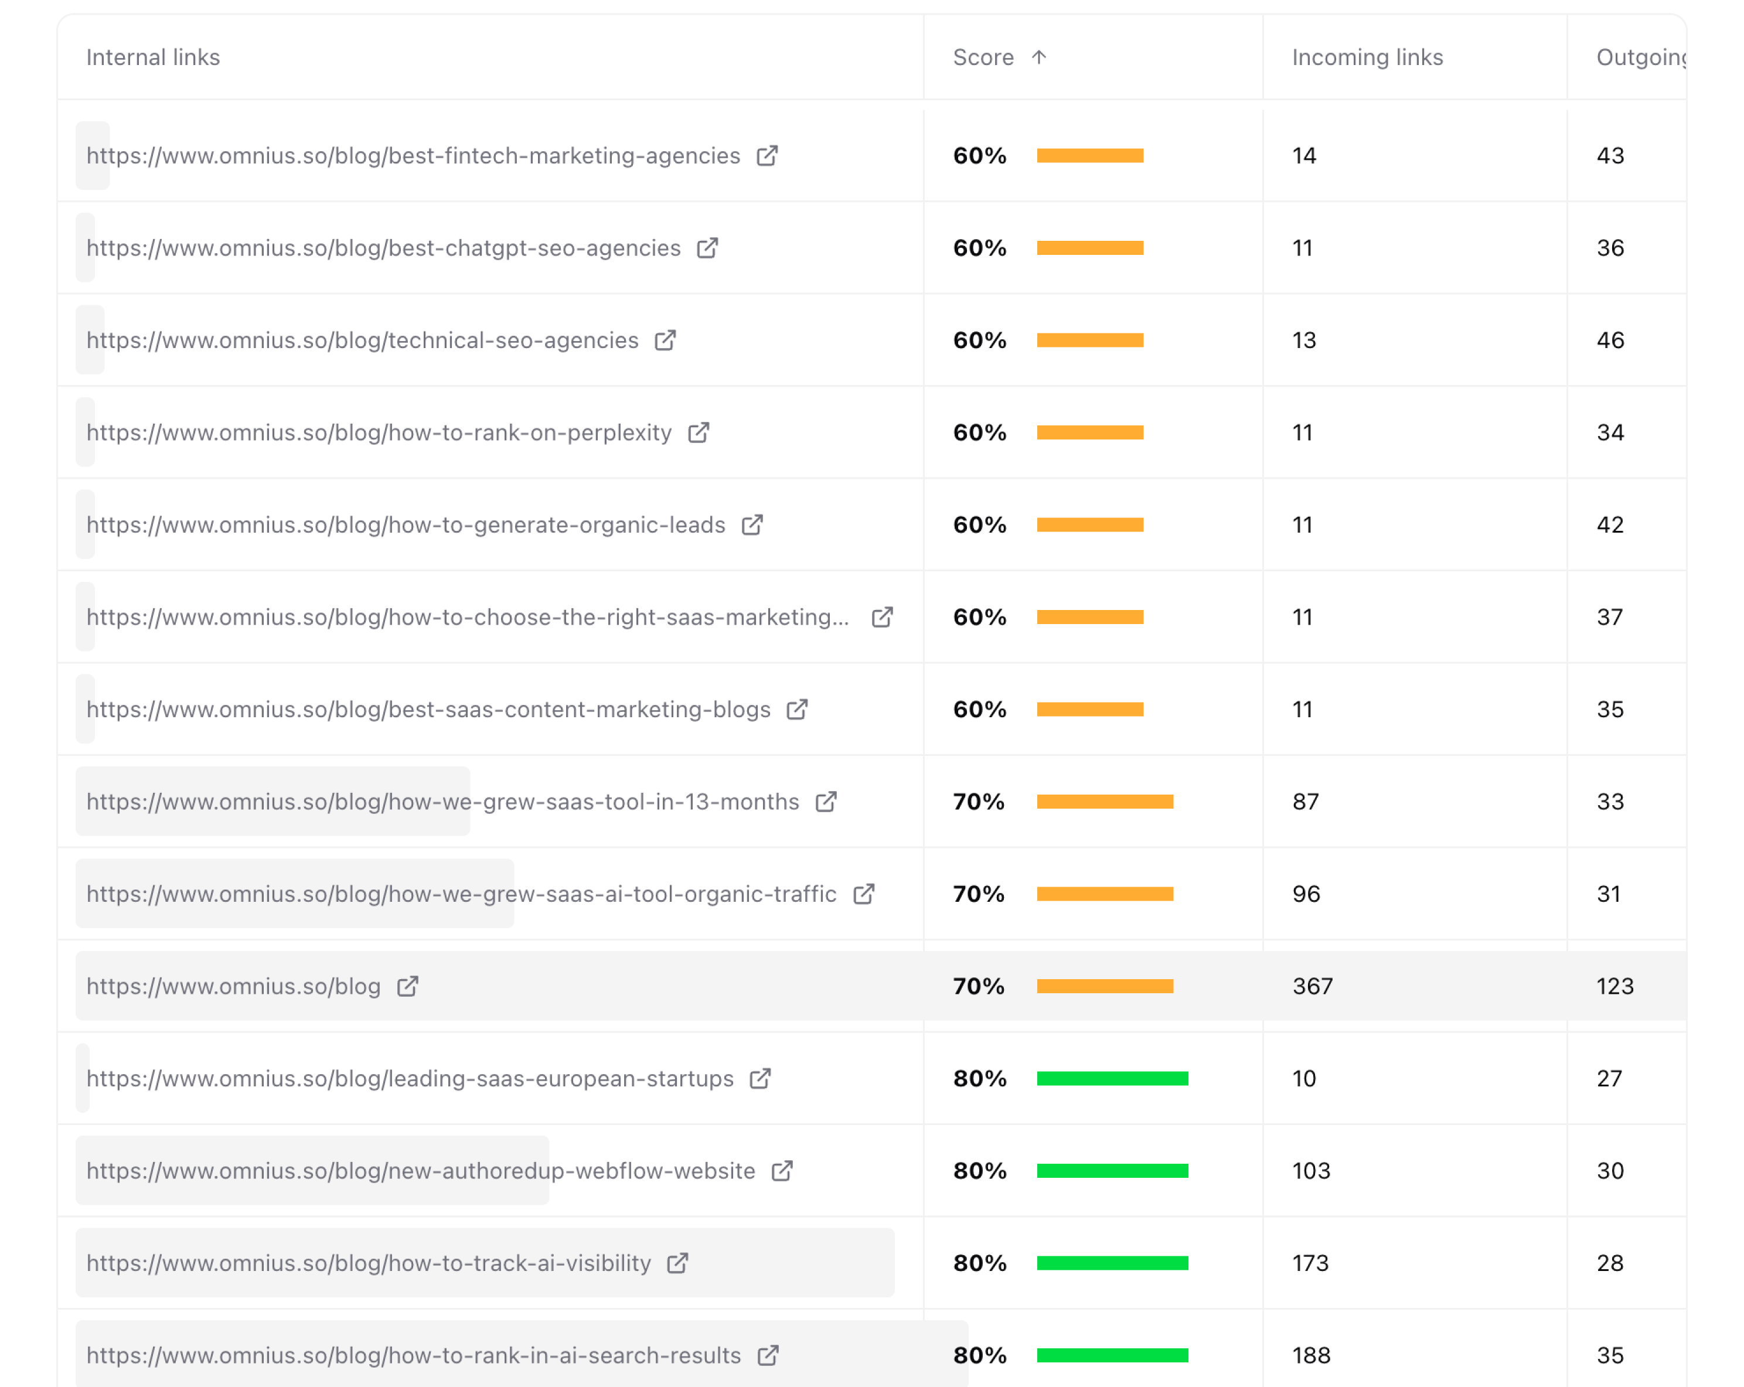Open how-we-grew-saas-ai-tool-organic-traffic externally
1744x1387 pixels.
pyautogui.click(x=864, y=894)
